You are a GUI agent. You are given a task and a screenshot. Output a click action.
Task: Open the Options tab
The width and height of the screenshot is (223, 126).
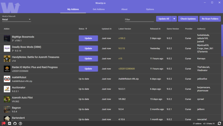tap(150, 9)
